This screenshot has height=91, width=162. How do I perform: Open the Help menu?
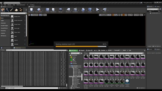(14, 5)
